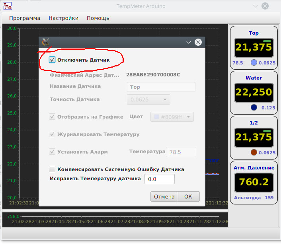Enable Компенсировать Системную Ошибку Датчика checkbox
281x245 pixels.
52,169
